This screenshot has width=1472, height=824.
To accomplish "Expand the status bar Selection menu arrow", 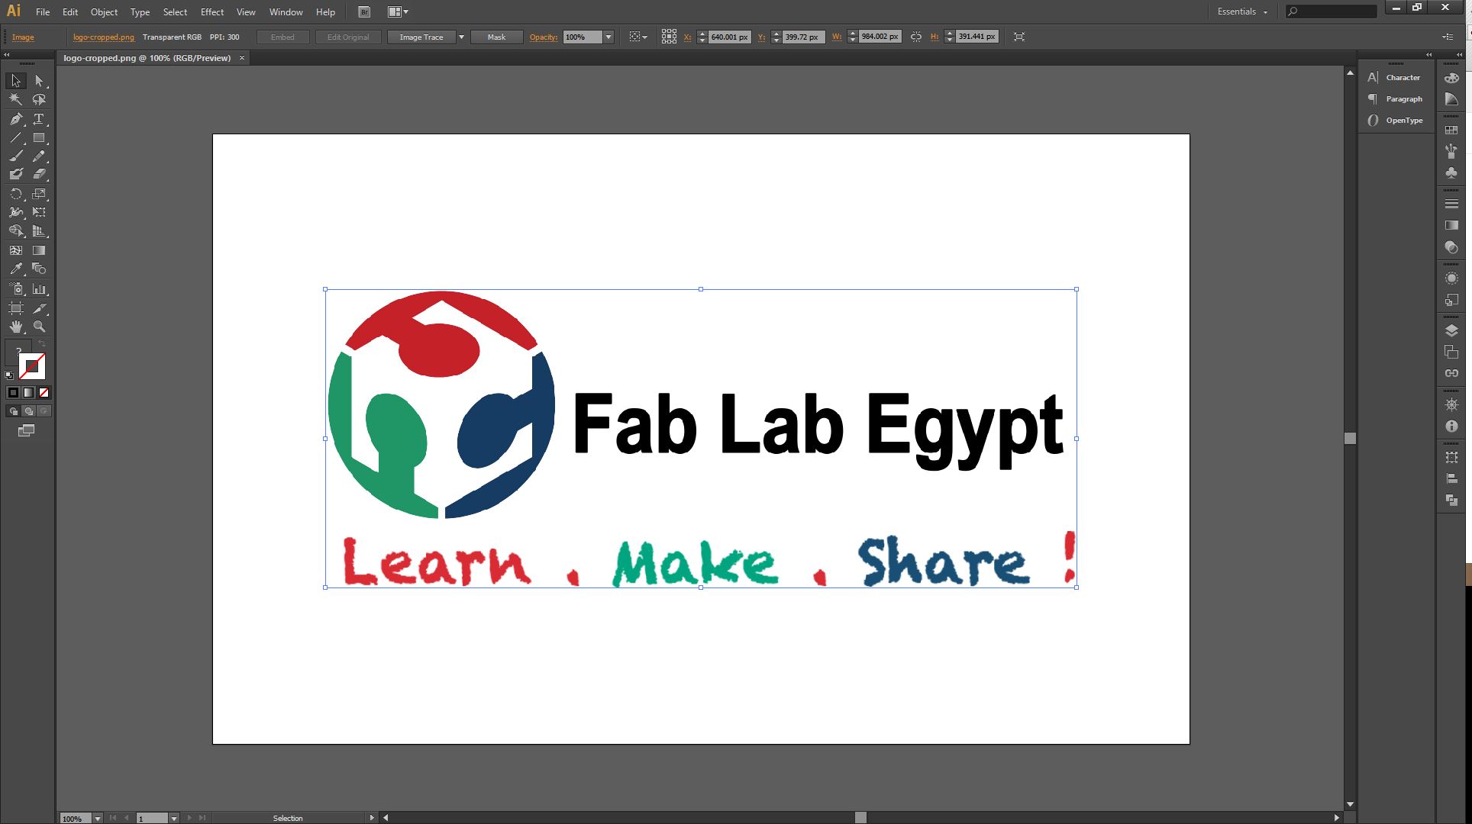I will click(x=372, y=818).
